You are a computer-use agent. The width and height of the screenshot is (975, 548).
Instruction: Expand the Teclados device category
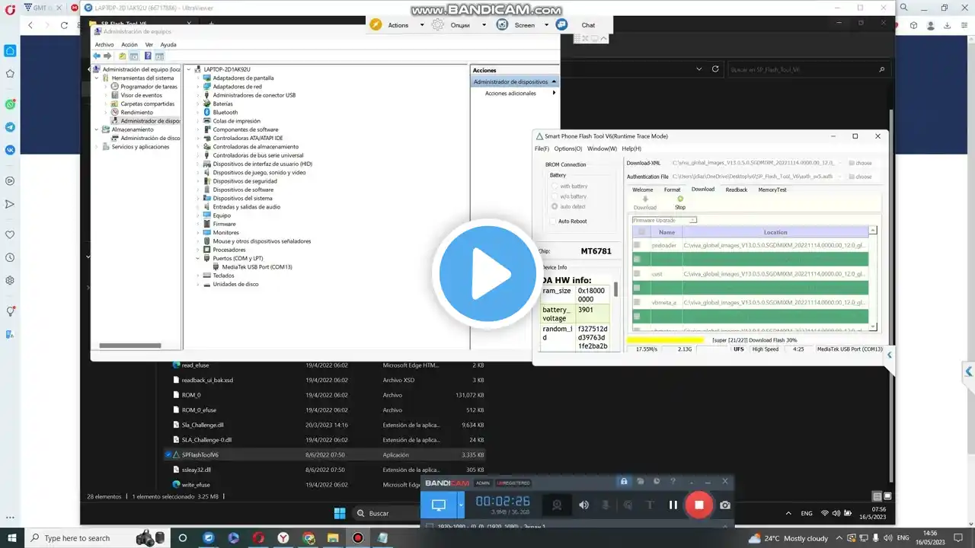(197, 276)
